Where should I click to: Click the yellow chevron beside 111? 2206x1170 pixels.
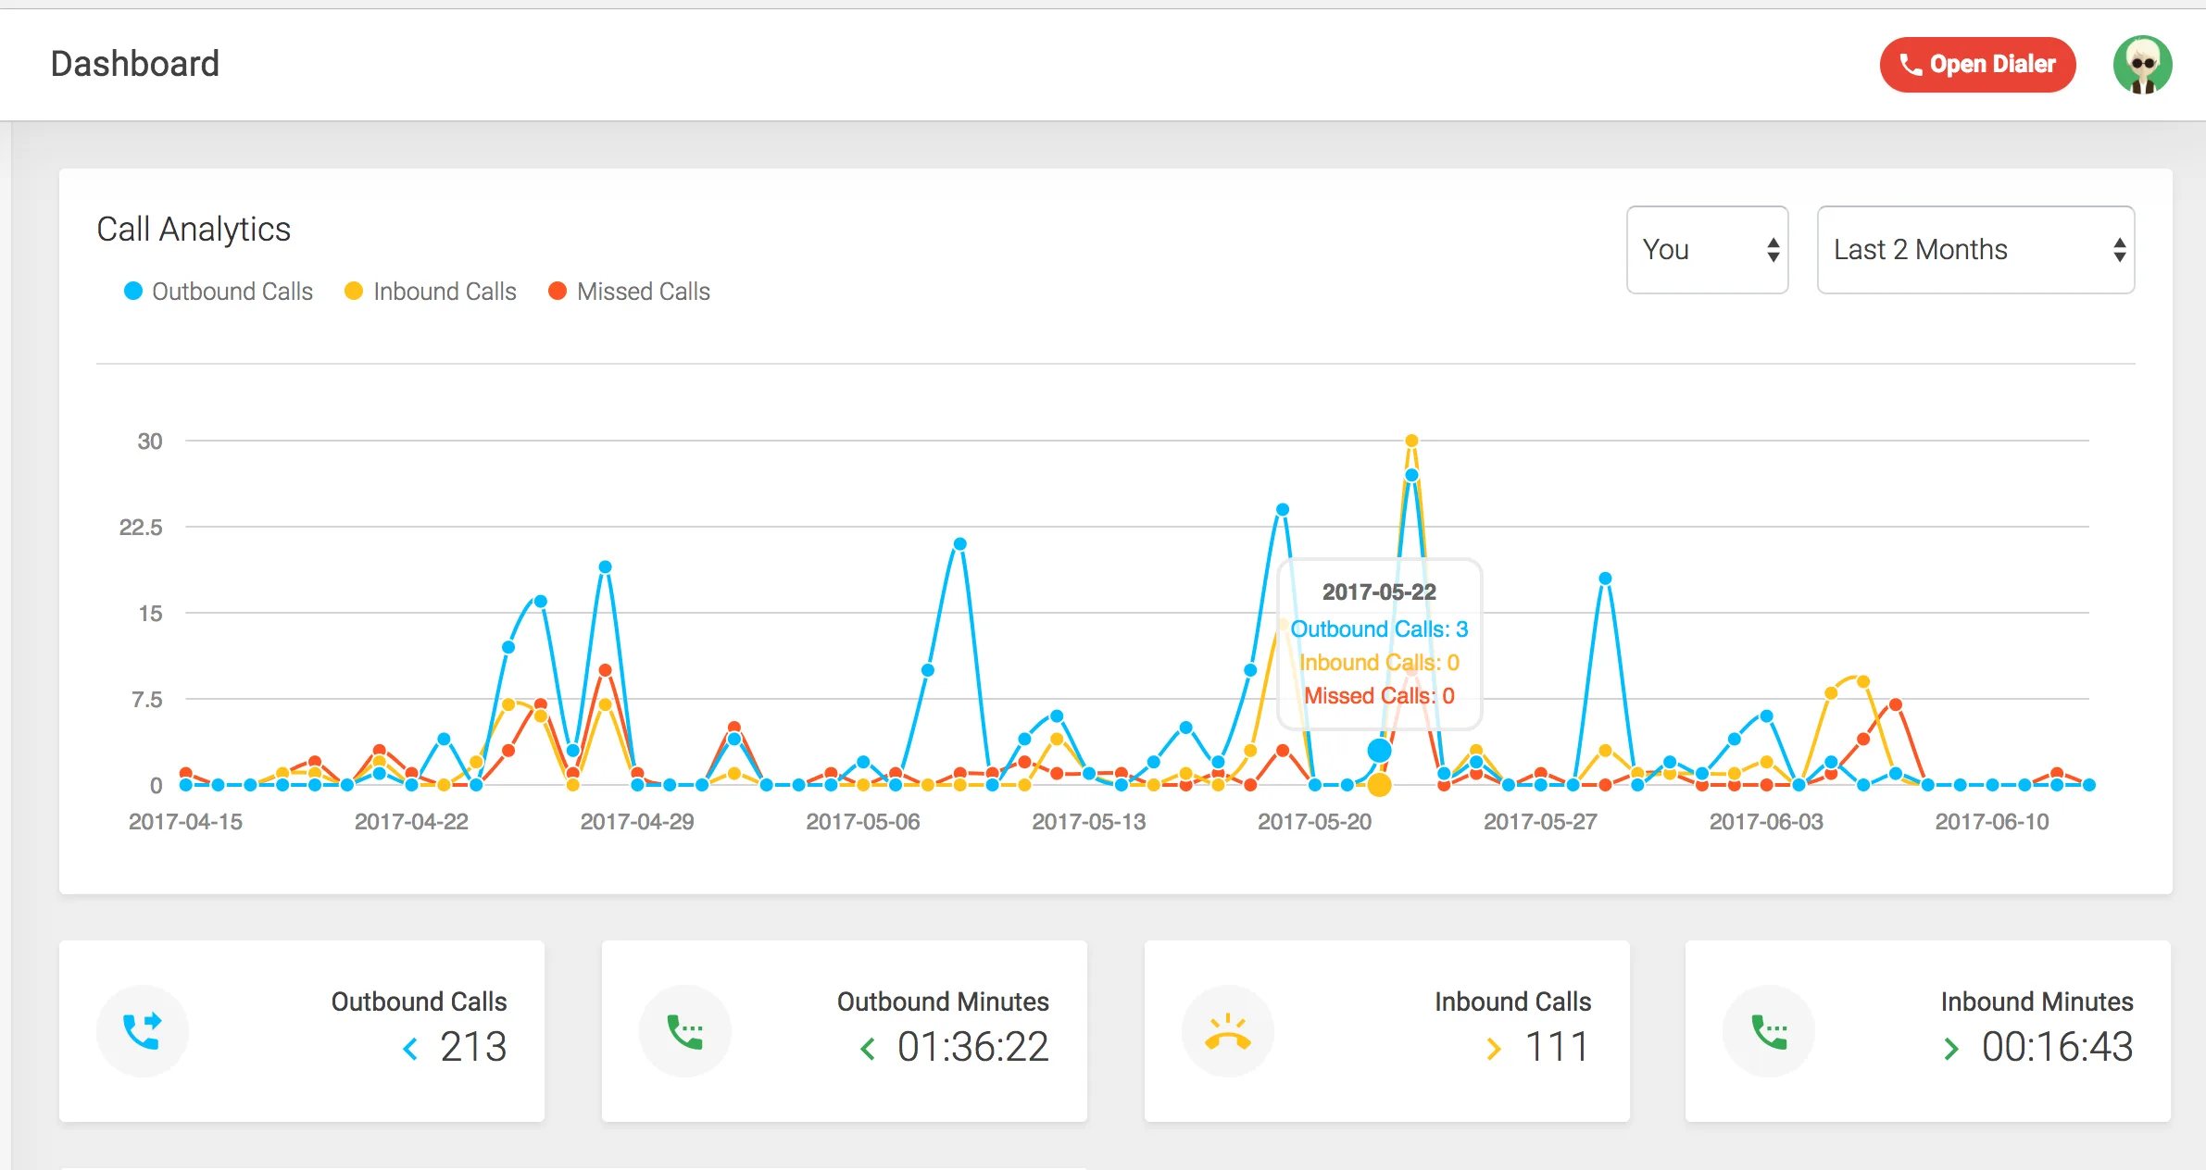coord(1493,1049)
